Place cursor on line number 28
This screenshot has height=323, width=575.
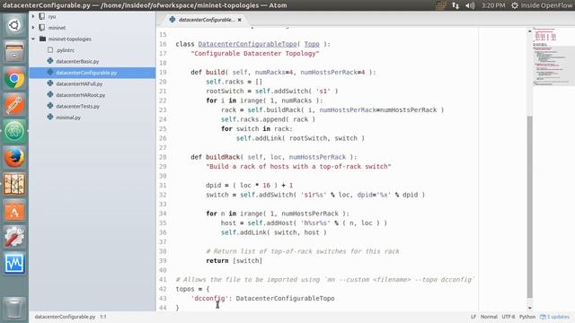[163, 157]
